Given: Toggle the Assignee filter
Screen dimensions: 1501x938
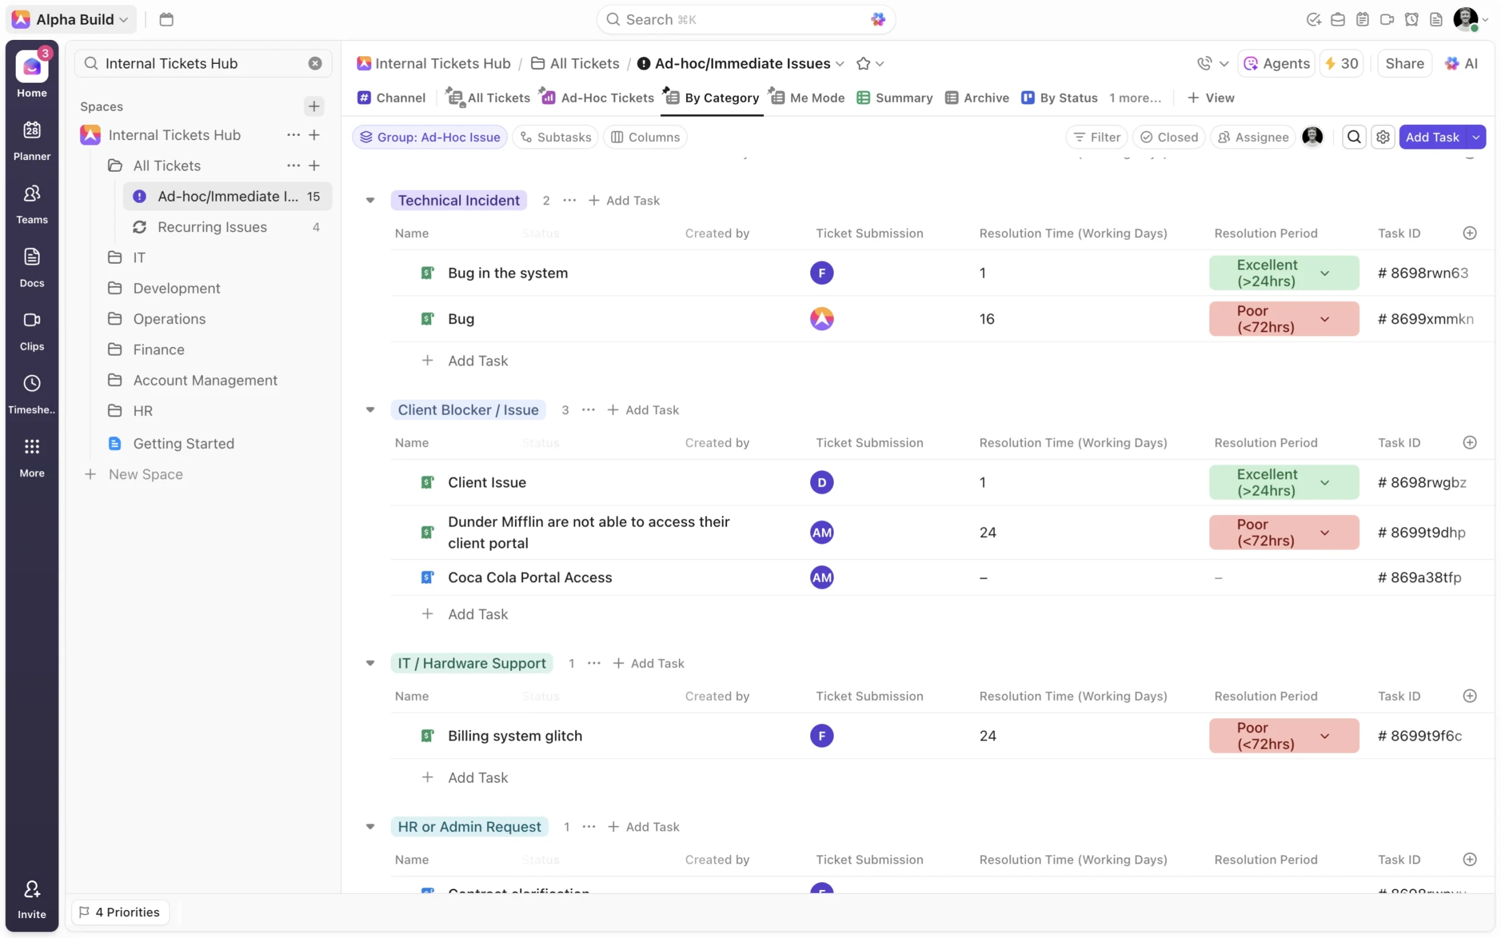Looking at the screenshot, I should click(x=1253, y=137).
